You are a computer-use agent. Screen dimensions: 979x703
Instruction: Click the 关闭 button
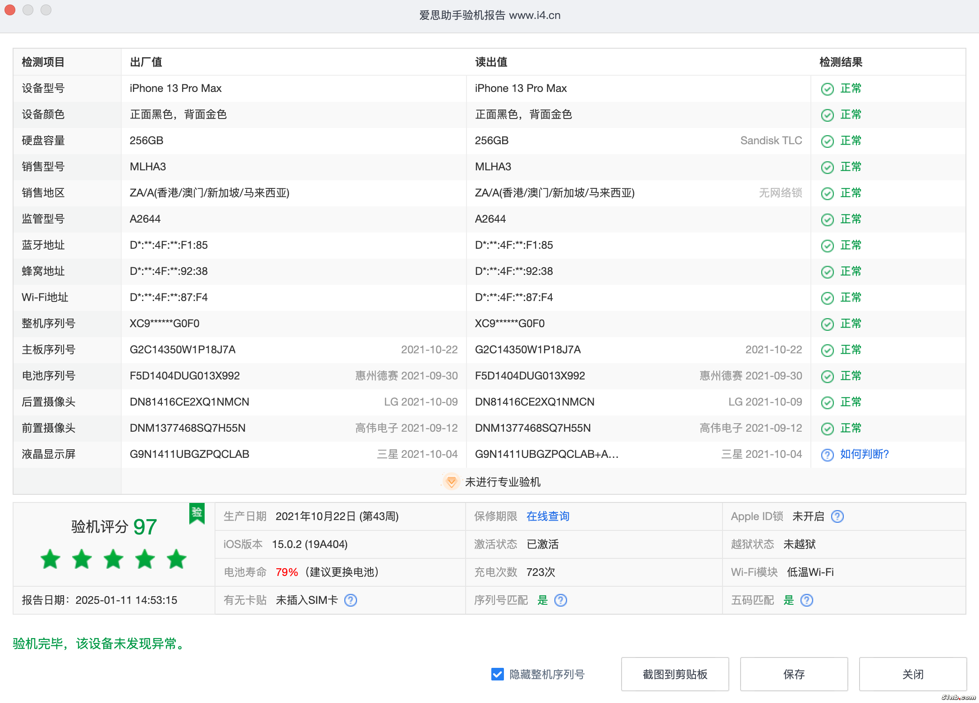(912, 674)
